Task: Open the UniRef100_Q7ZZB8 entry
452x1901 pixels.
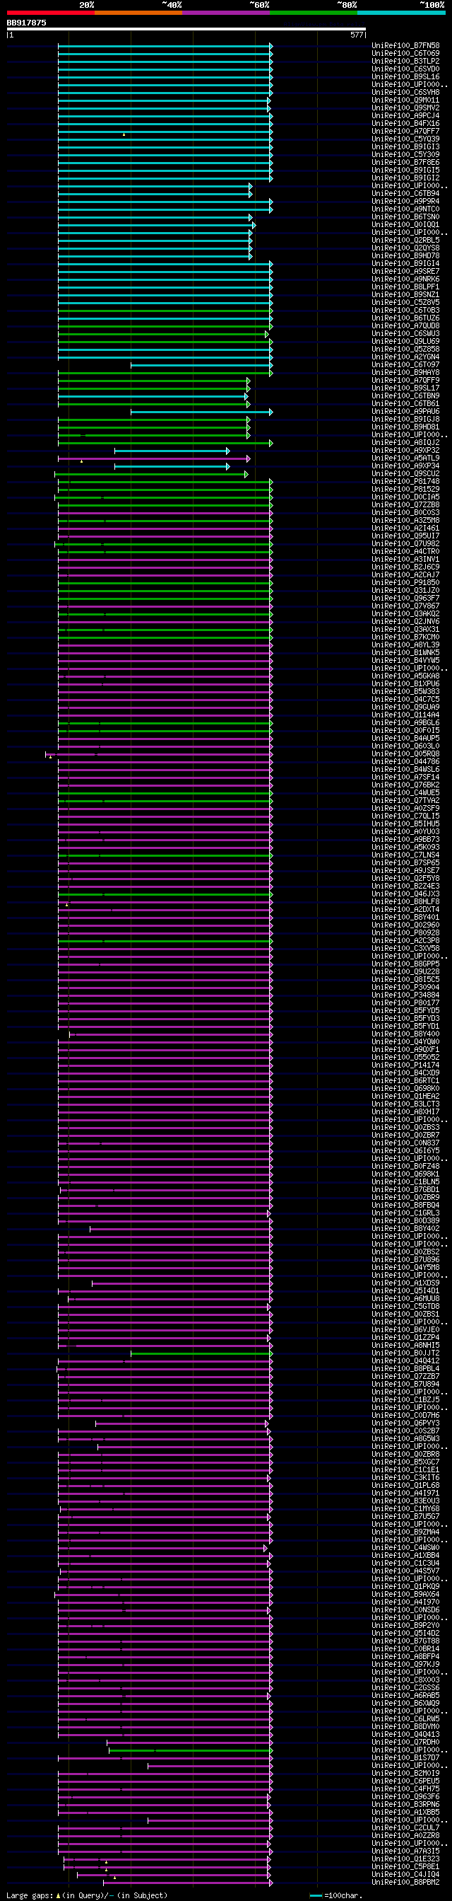Action: click(x=405, y=504)
